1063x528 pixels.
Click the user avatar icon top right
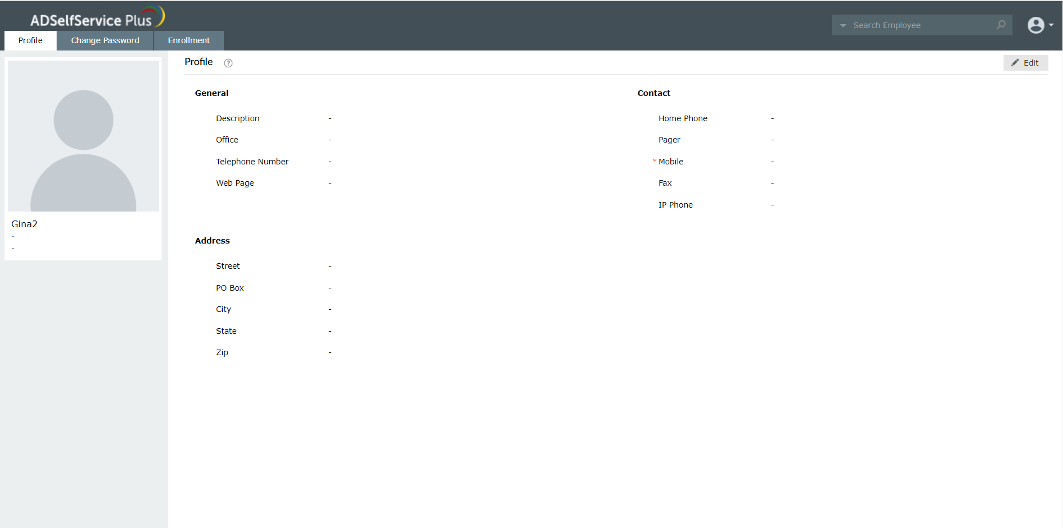coord(1036,25)
